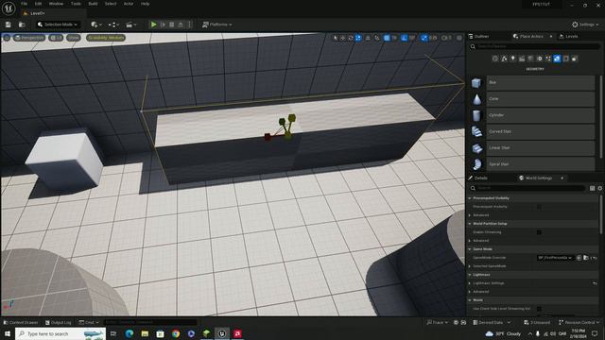Open the Output Log
This screenshot has width=605, height=340.
58,322
